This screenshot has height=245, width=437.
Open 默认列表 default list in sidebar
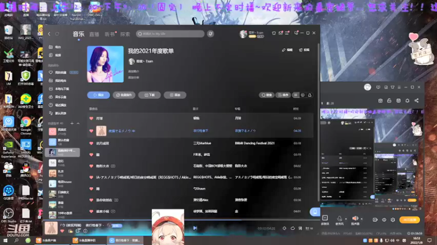point(58,113)
